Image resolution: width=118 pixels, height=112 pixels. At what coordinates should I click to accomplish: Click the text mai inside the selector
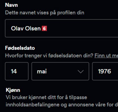click(42, 71)
